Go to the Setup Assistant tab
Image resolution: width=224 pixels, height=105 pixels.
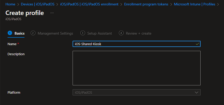(99, 33)
